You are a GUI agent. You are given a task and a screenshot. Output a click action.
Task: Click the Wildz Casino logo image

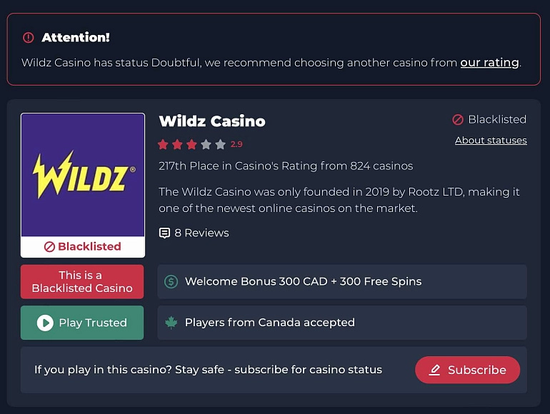pos(83,175)
